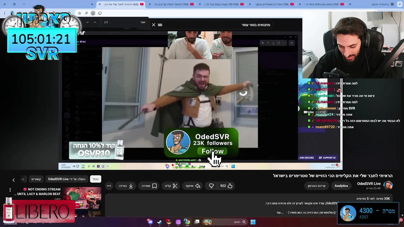Click the Windows Start icon inside the streamed desktop
Screen dimensions: 404x227
[x=233, y=166]
